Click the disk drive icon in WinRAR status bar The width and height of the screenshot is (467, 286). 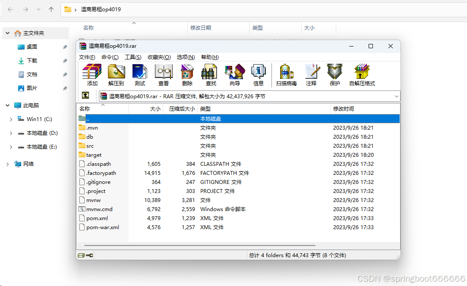(x=81, y=255)
